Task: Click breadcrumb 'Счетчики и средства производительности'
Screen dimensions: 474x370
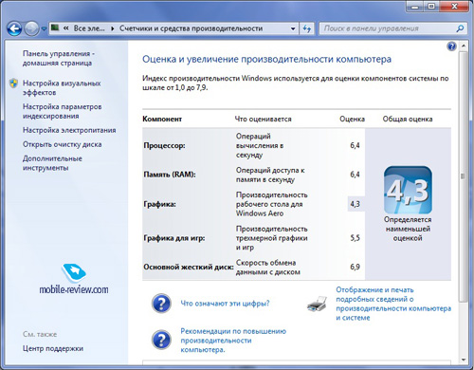Action: pyautogui.click(x=191, y=28)
